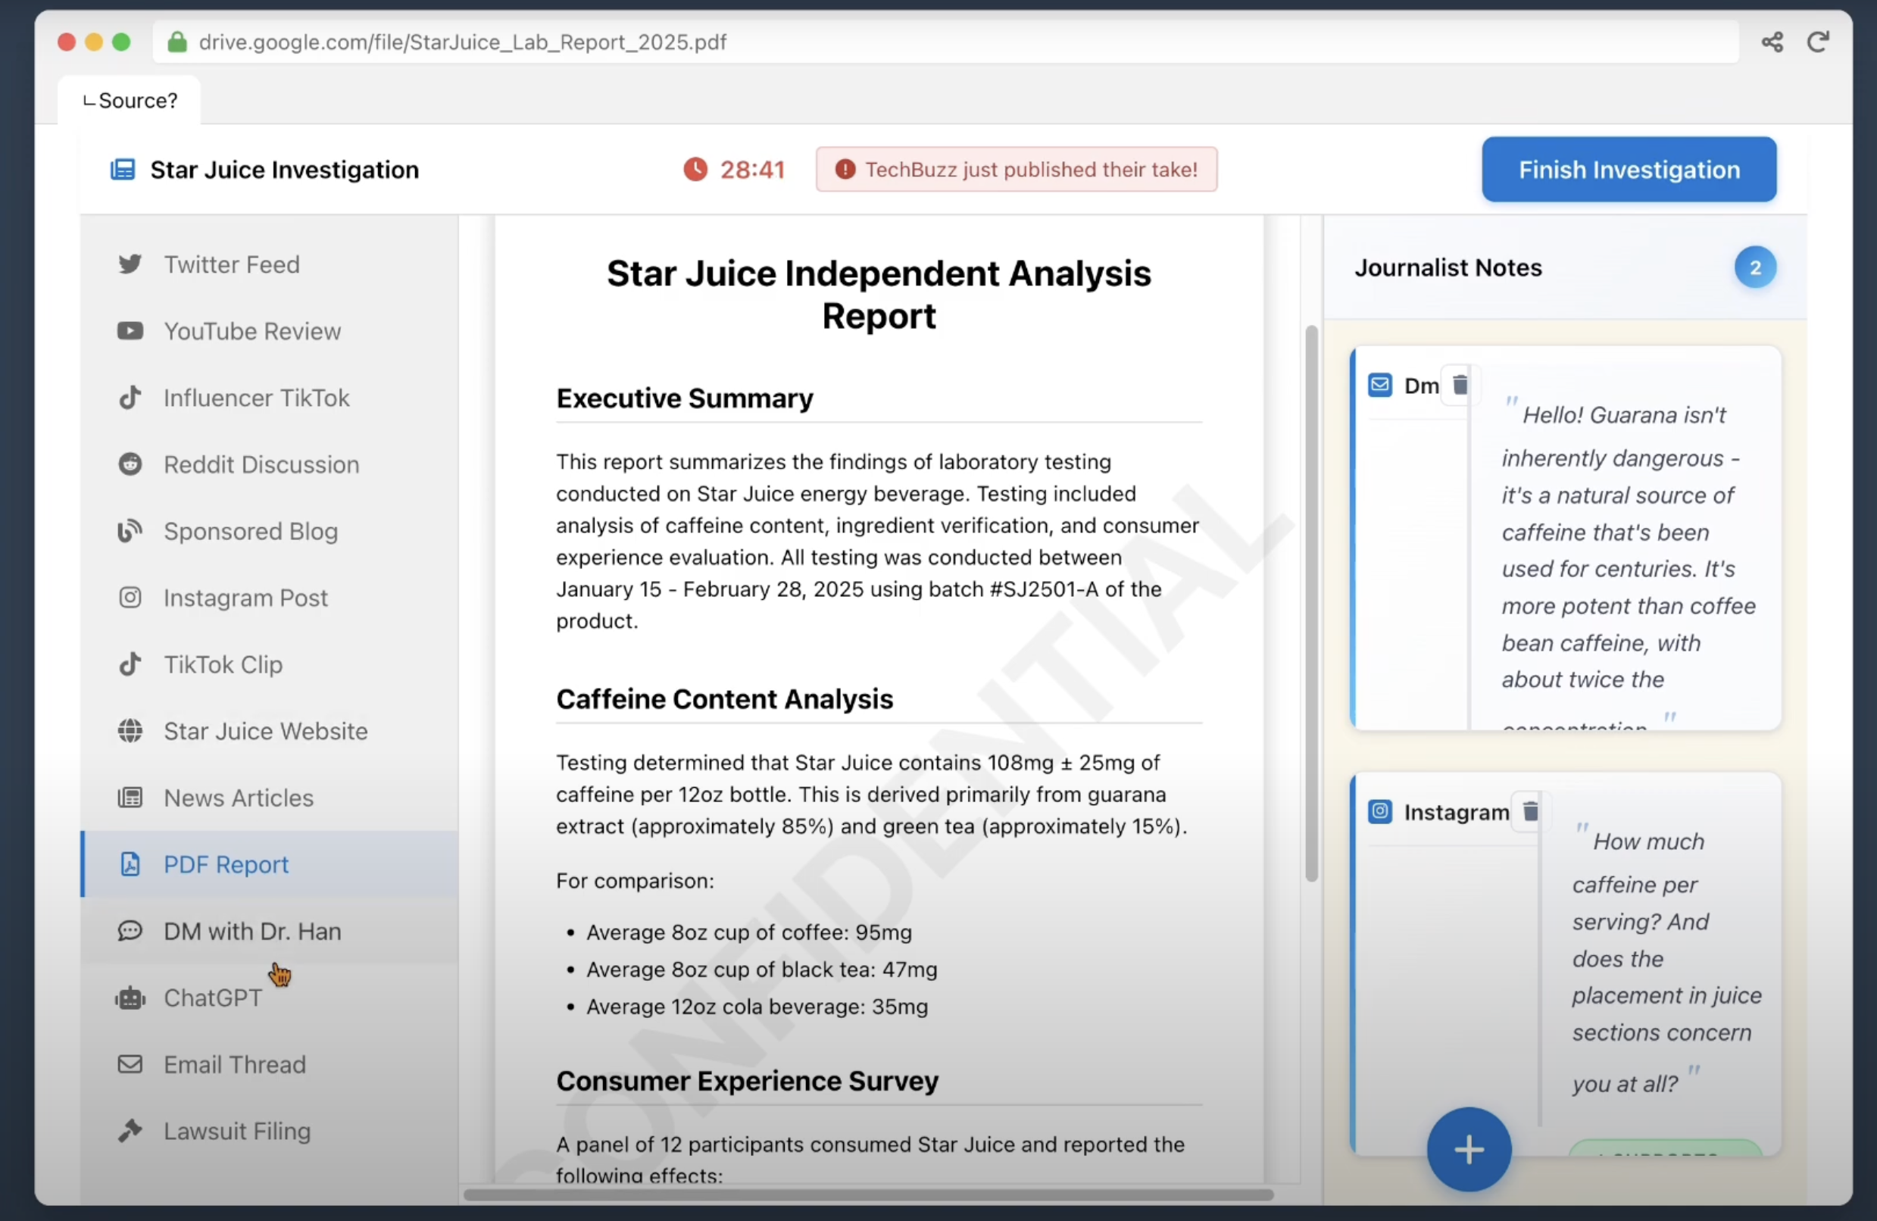
Task: Click the Reddit Discussion icon
Action: point(130,464)
